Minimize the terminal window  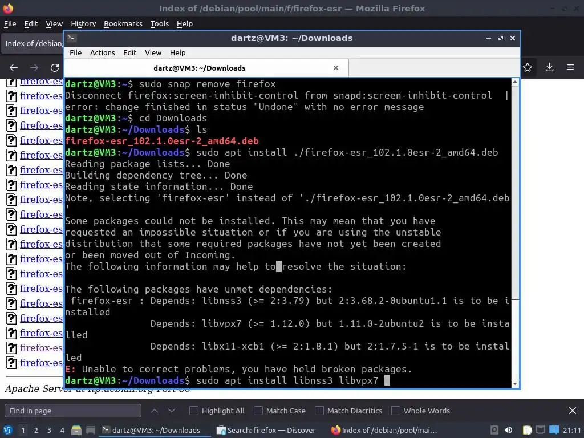[x=489, y=38]
